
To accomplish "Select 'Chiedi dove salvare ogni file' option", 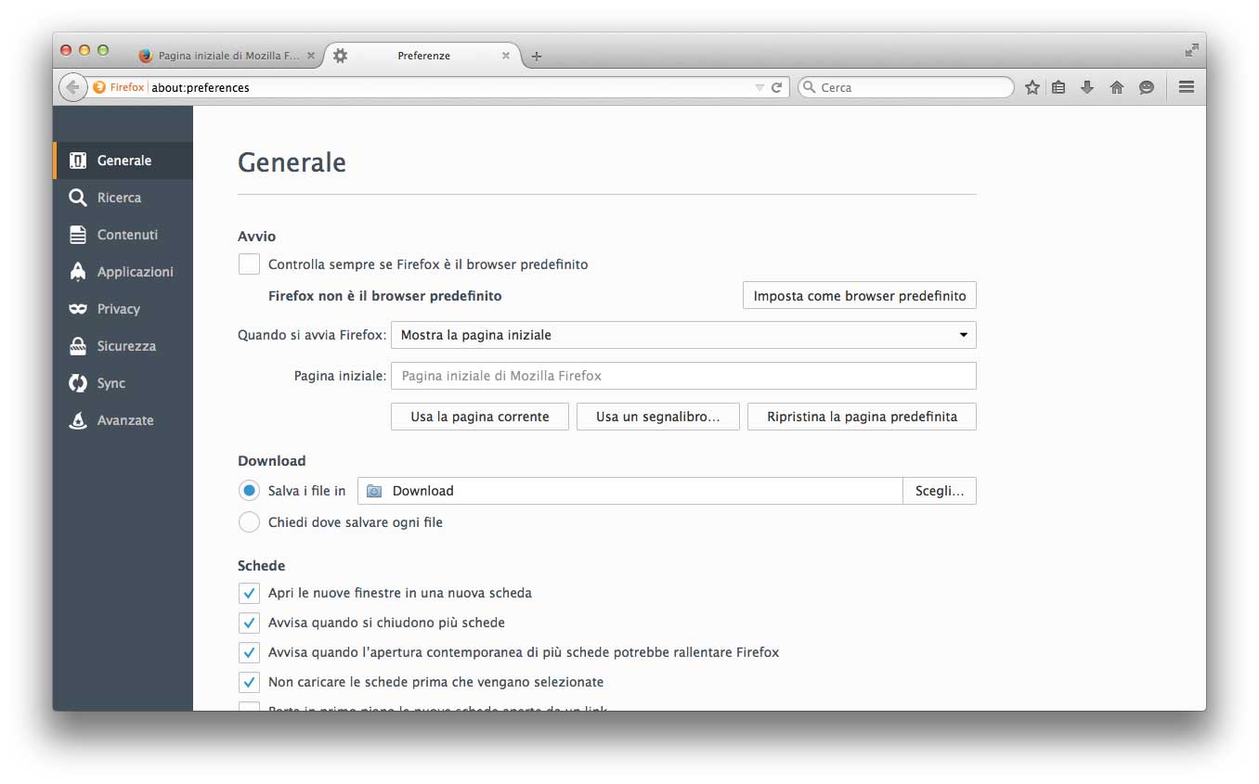I will tap(249, 522).
